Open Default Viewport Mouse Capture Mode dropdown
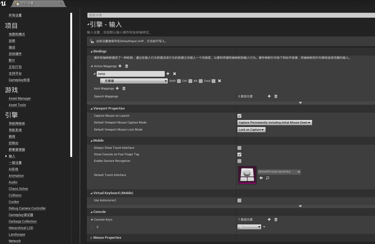The width and height of the screenshot is (375, 244). (x=275, y=123)
